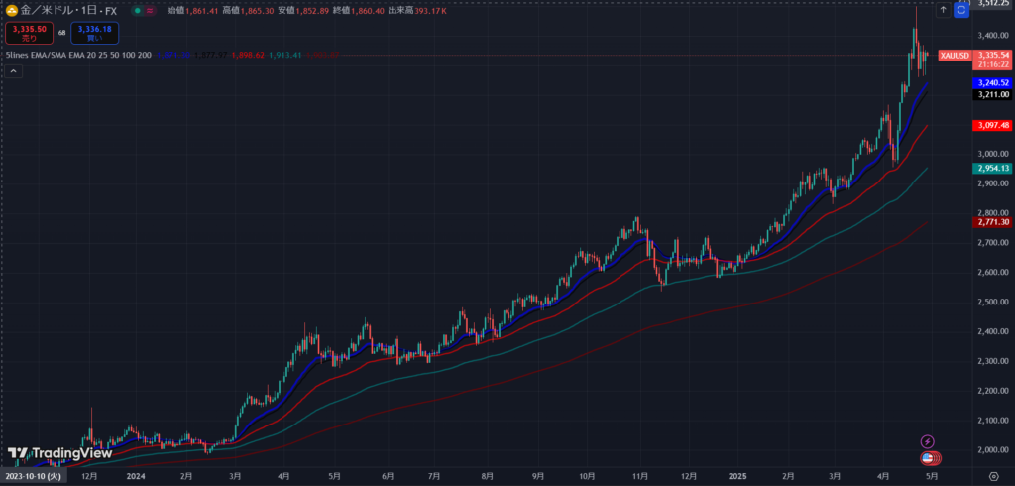Click the red 3,097.48 EMA label
The image size is (1015, 486).
(x=991, y=125)
